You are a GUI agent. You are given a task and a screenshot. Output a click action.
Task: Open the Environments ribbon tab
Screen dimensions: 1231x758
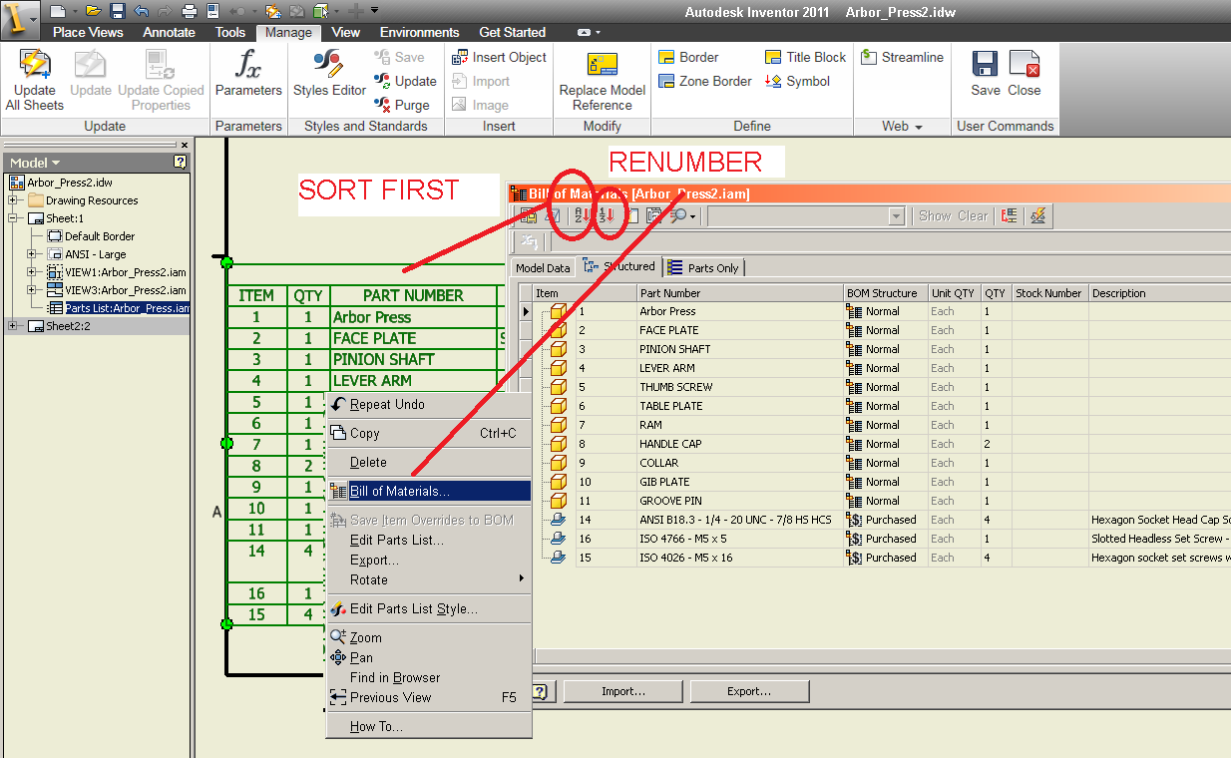click(x=420, y=32)
